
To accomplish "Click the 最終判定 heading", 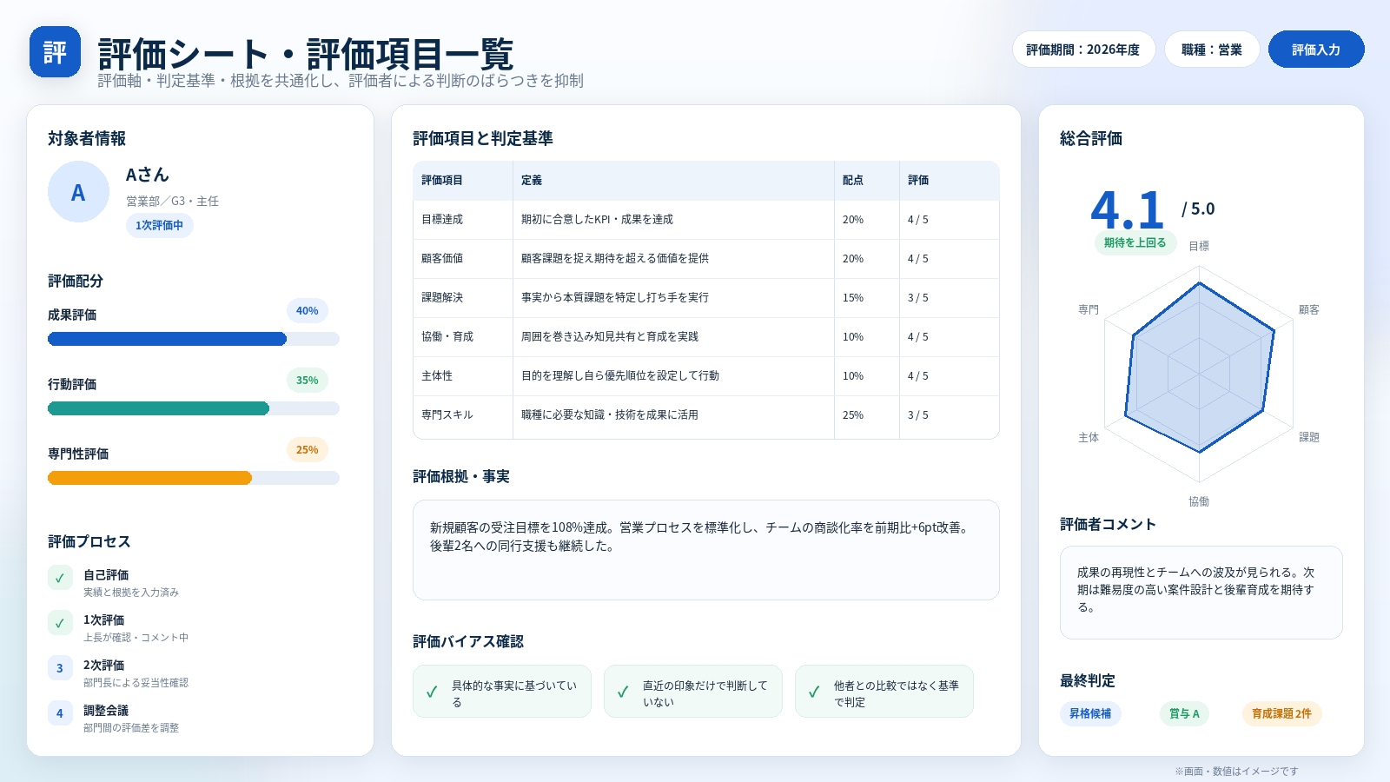I will point(1088,681).
